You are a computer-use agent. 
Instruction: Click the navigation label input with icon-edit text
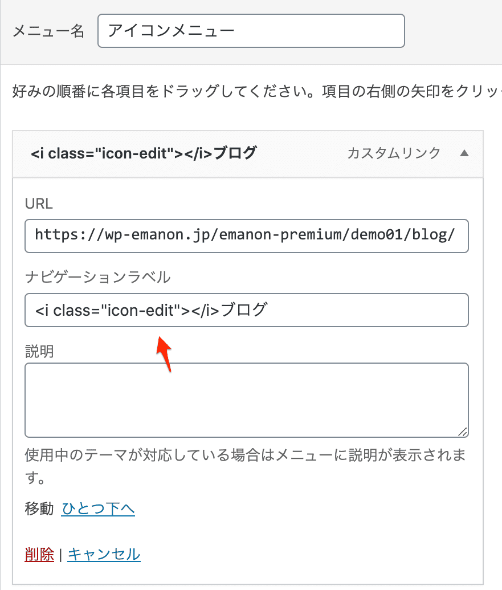coord(247,310)
